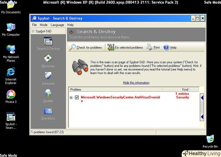The height and width of the screenshot is (157, 221).
Task: Click the Search & Destroy sidebar label
Action: click(x=48, y=48)
